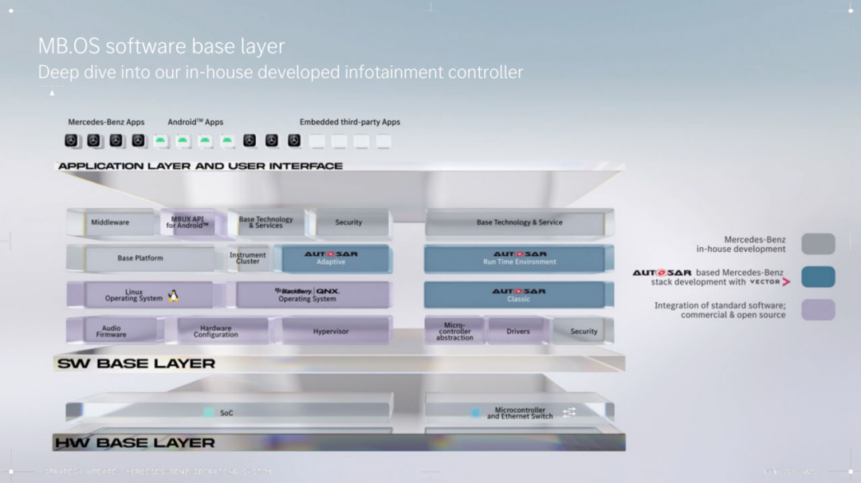Select the Instrument Cluster block

coord(248,258)
